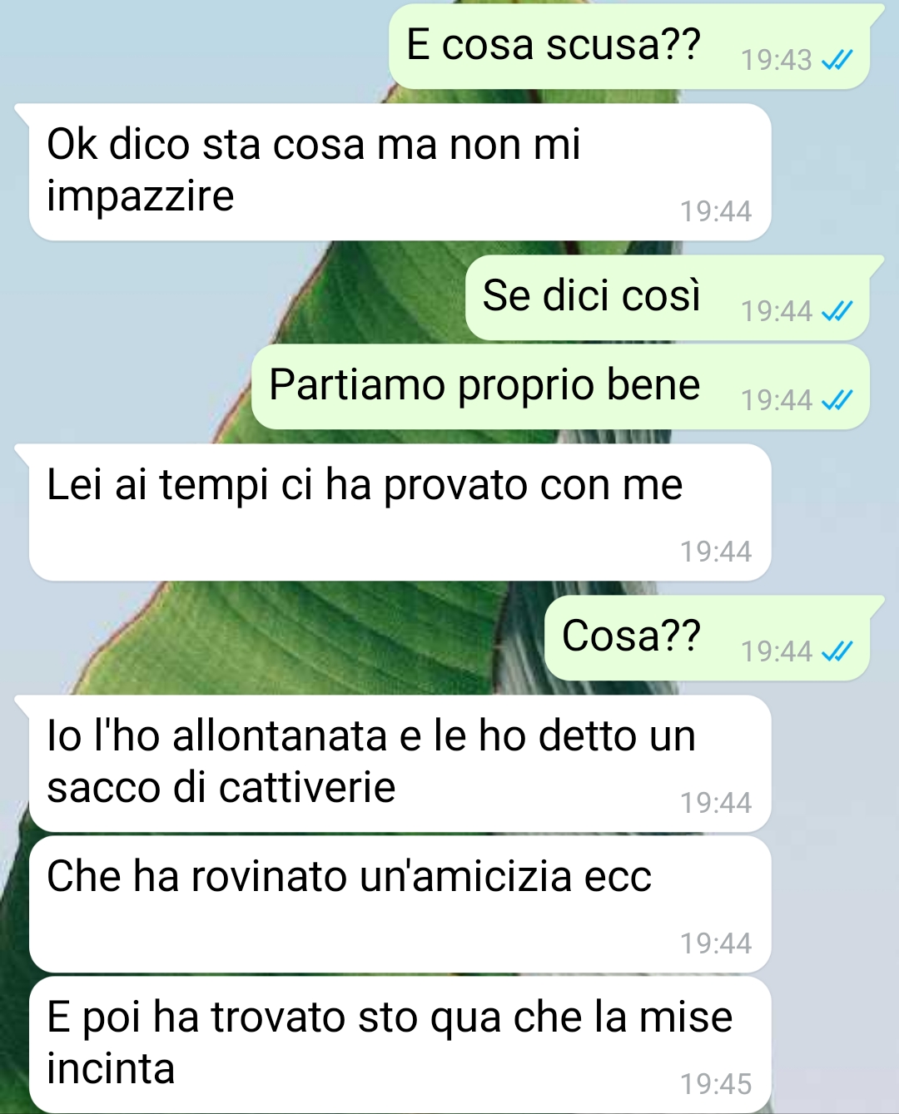The height and width of the screenshot is (1114, 899).
Task: Tap the 'Se dici così' message bubble
Action: (668, 298)
